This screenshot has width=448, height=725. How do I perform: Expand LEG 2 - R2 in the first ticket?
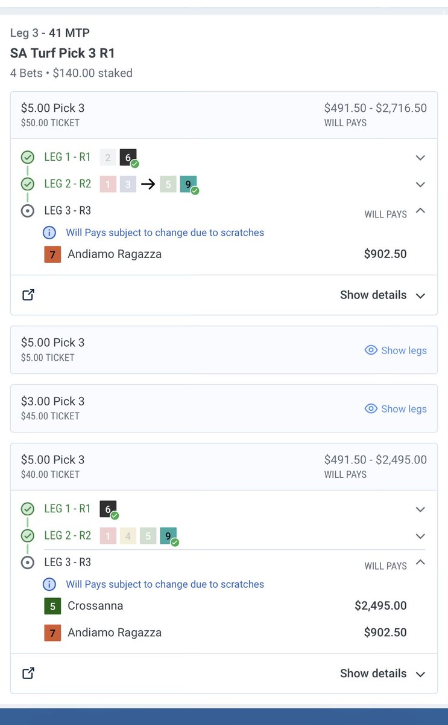[x=420, y=184]
